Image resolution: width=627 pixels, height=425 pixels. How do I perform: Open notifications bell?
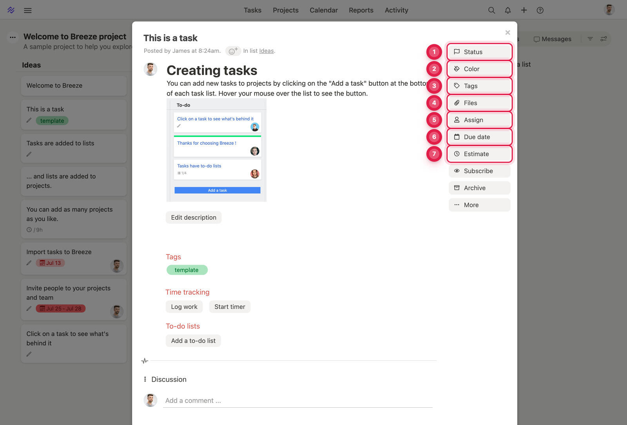pos(508,10)
